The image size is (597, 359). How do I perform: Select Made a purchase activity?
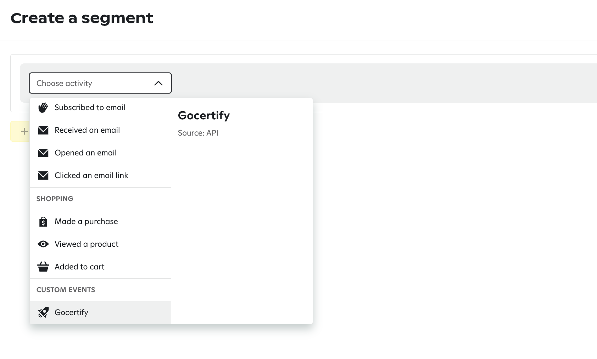tap(100, 222)
